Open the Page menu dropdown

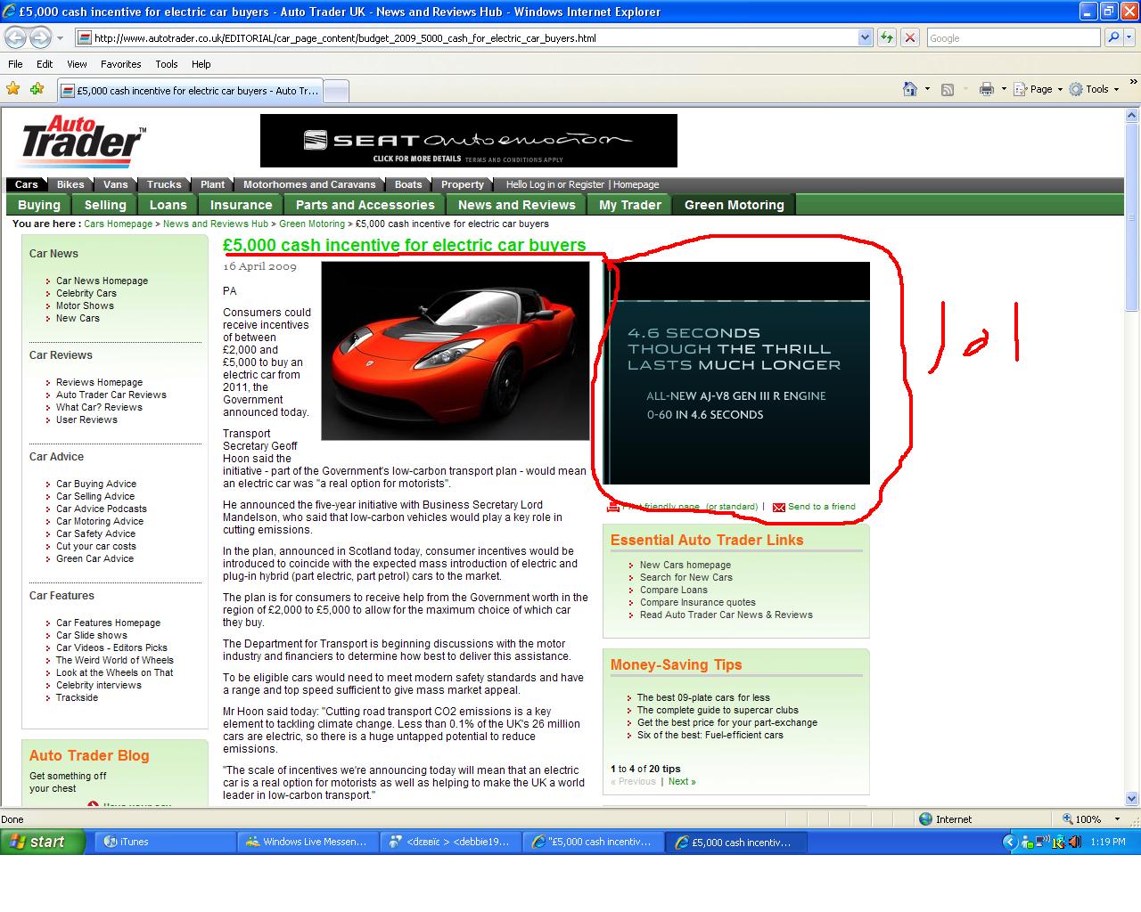[1040, 89]
